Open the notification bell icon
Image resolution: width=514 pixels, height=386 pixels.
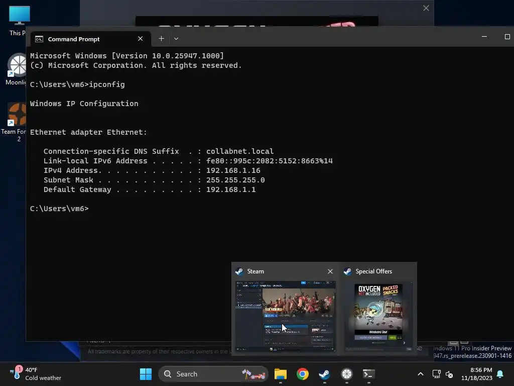500,374
